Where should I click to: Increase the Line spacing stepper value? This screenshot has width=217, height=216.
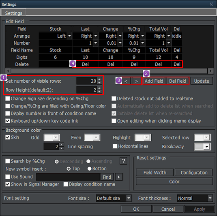click(x=61, y=145)
